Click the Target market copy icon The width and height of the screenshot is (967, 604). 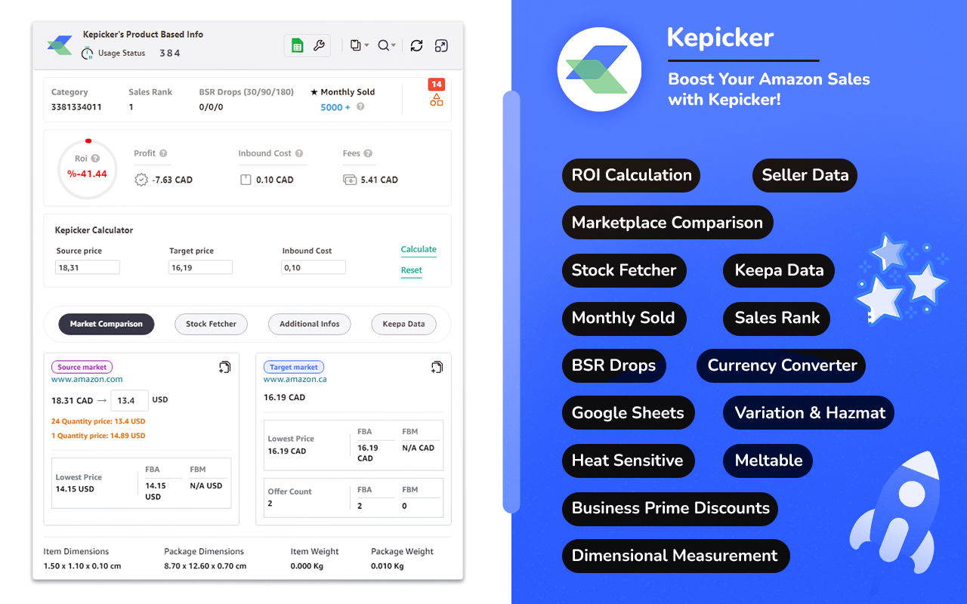[437, 367]
